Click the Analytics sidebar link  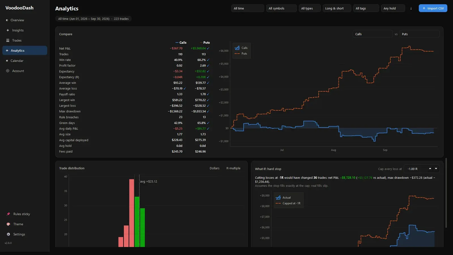[x=25, y=50]
